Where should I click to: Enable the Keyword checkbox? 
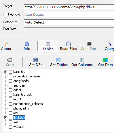click(5, 14)
